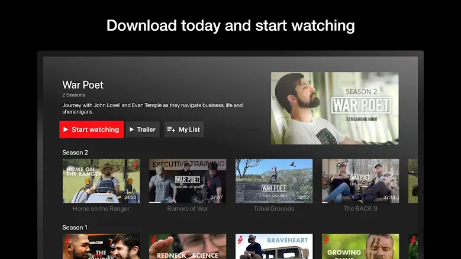
Task: Click the play icon in Start watching
Action: (x=66, y=129)
